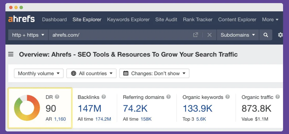The width and height of the screenshot is (289, 134).
Task: Click the help icon next to Backlinks
Action: [x=104, y=97]
